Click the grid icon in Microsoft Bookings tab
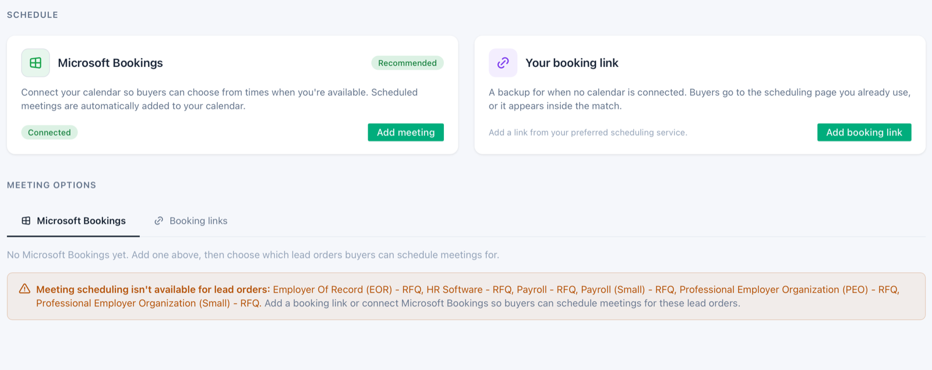Screen dimensions: 932x370 (26, 221)
